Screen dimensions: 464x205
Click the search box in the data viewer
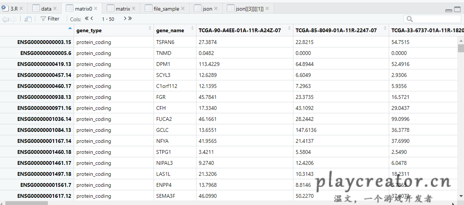tap(435, 19)
